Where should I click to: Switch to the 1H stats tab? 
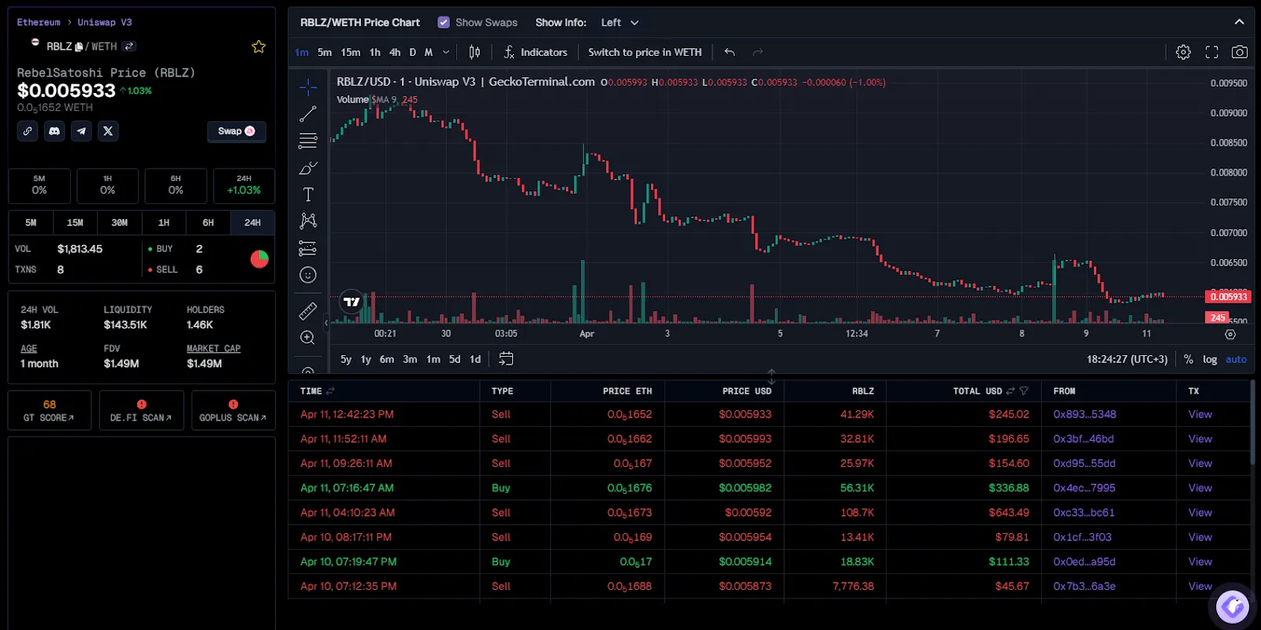(x=164, y=223)
